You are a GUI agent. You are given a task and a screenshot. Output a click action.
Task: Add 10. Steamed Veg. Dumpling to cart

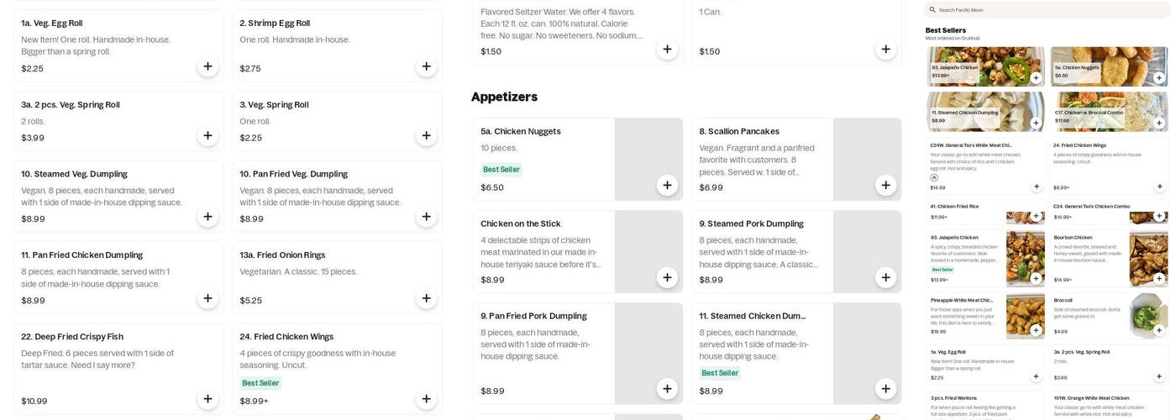207,217
